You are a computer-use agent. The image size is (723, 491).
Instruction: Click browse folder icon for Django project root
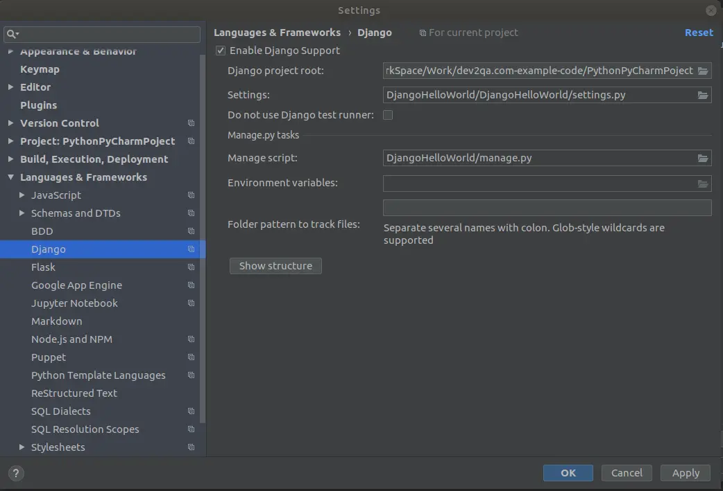703,71
